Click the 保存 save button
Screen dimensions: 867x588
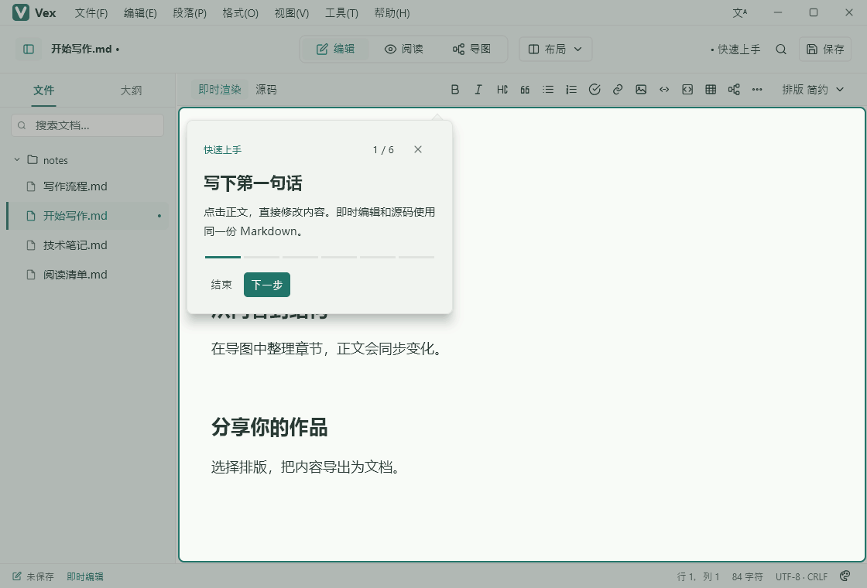(x=825, y=50)
